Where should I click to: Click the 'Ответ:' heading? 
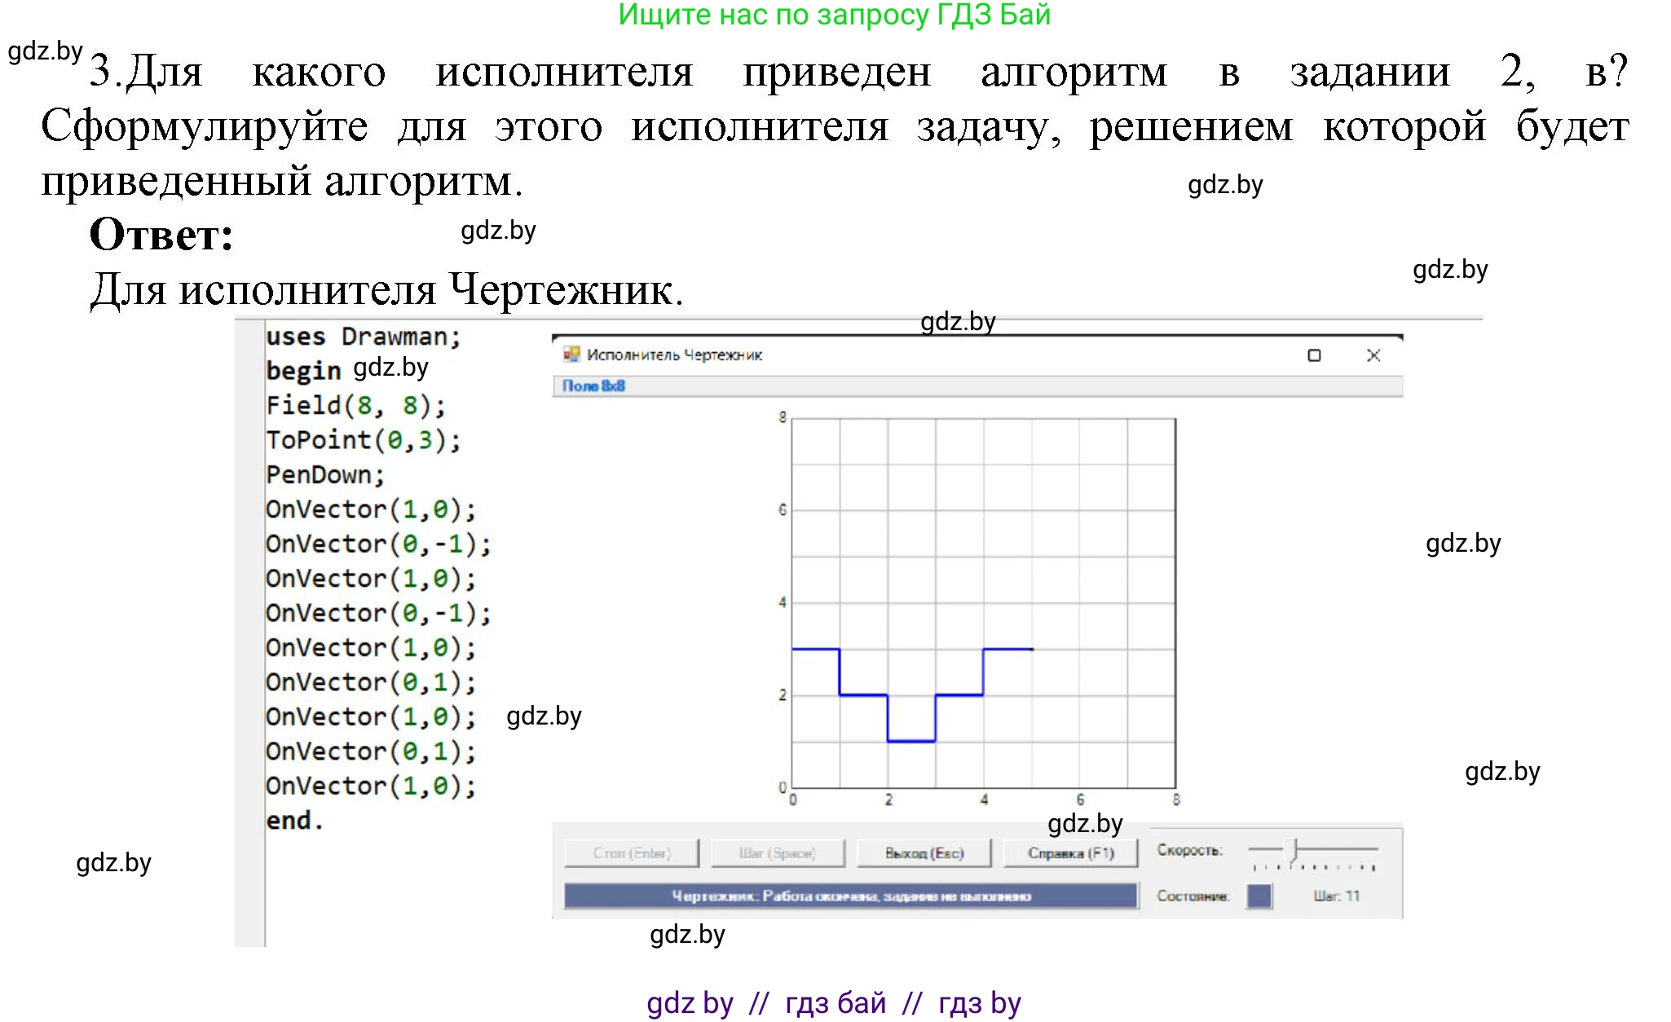[161, 235]
